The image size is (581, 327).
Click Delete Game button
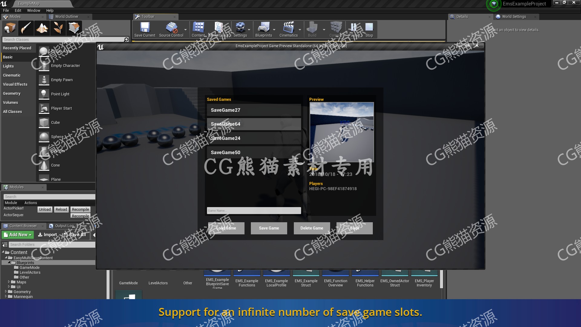[x=311, y=228]
